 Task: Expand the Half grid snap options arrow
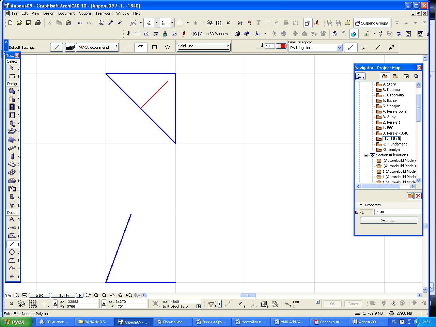pyautogui.click(x=318, y=302)
